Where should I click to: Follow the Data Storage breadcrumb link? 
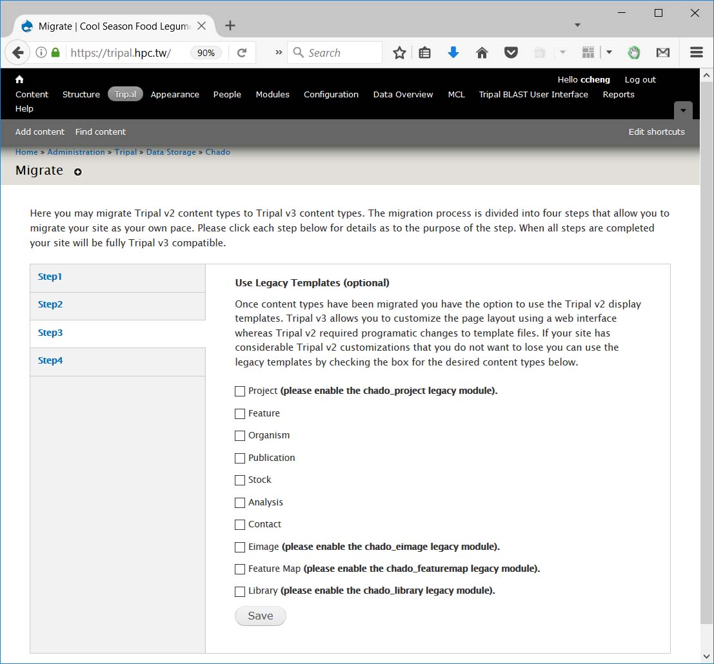(171, 152)
